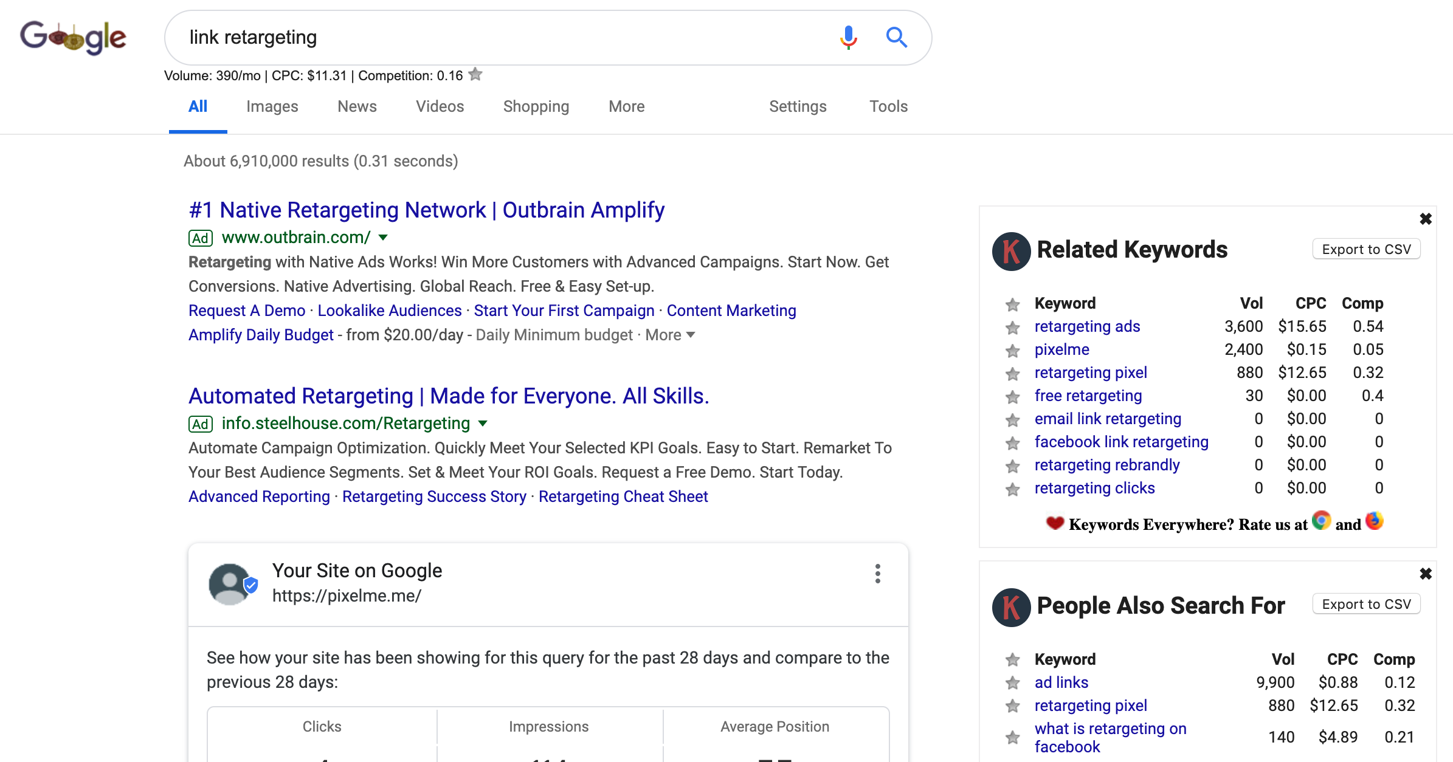Open the Keywords Everywhere logo beside Related Keywords
This screenshot has width=1453, height=762.
[1011, 250]
